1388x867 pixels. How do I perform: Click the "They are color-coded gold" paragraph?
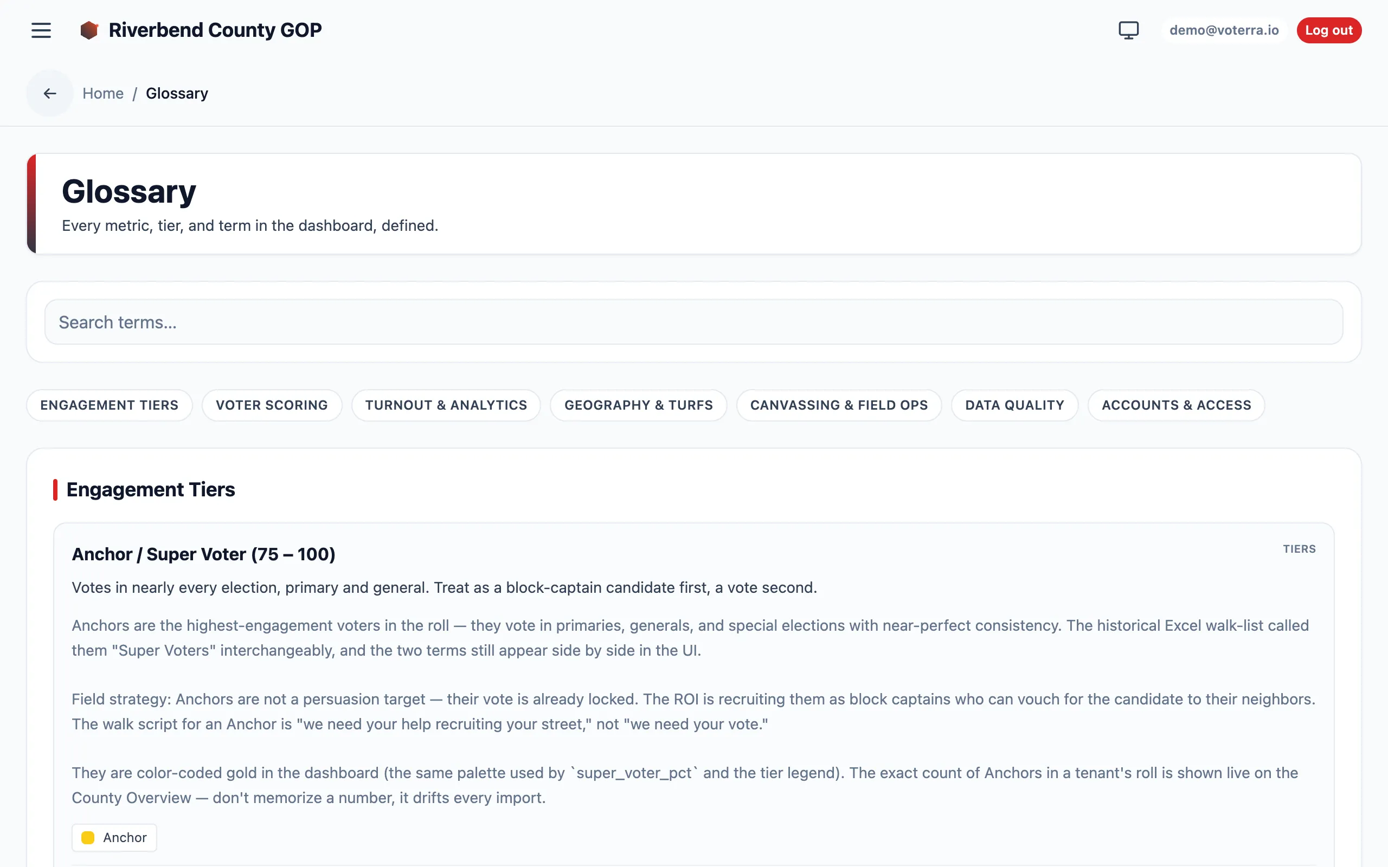click(x=685, y=786)
